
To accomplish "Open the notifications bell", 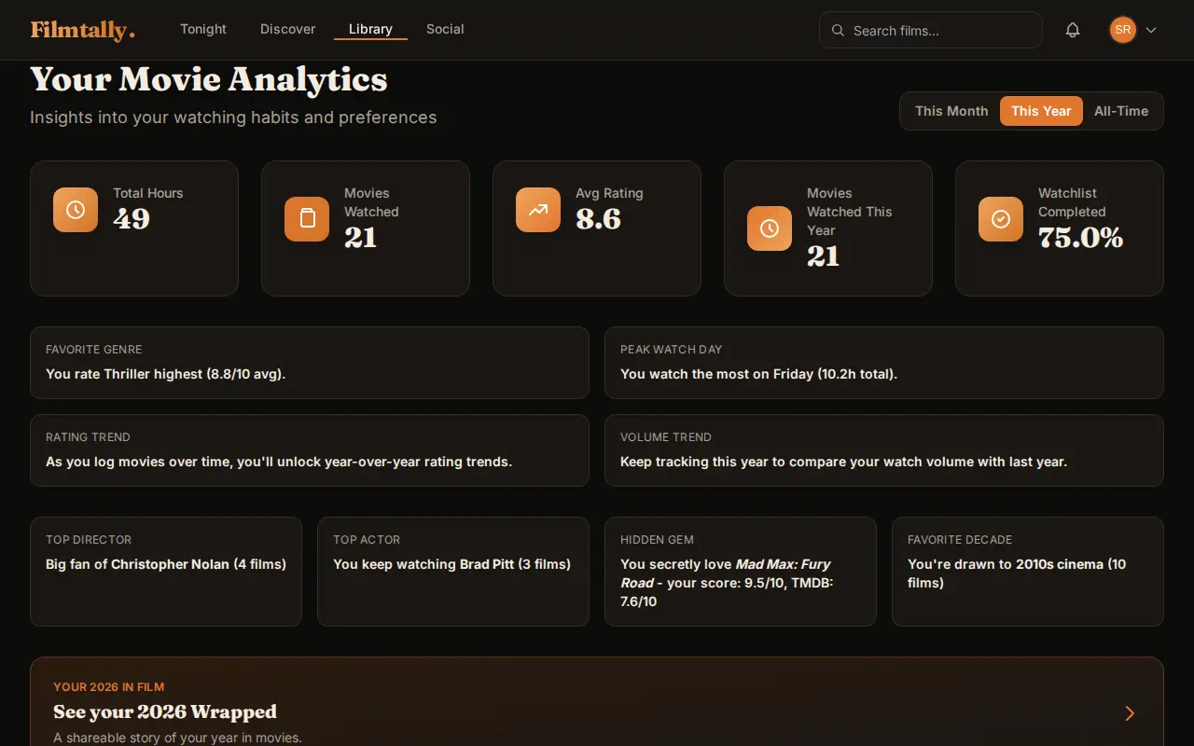I will (x=1073, y=30).
